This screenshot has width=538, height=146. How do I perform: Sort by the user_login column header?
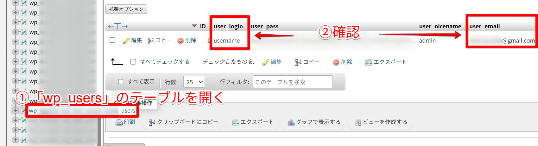228,26
